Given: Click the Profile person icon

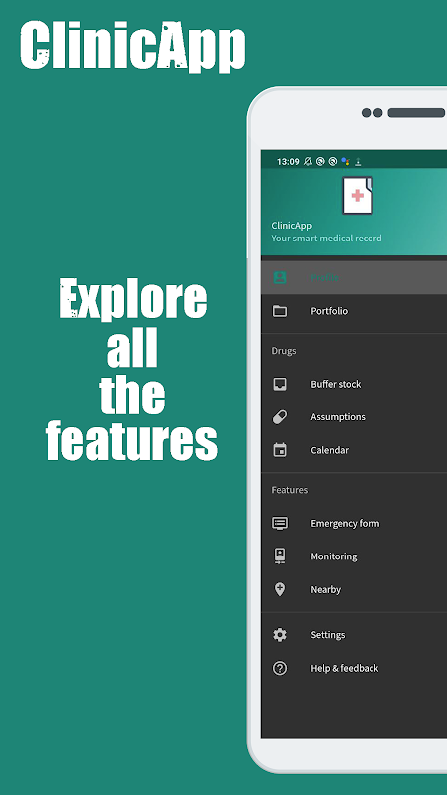Looking at the screenshot, I should [280, 278].
